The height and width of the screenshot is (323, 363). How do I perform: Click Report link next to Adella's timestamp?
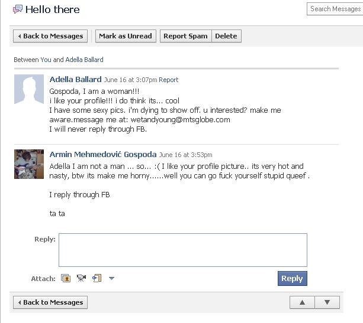[x=168, y=80]
